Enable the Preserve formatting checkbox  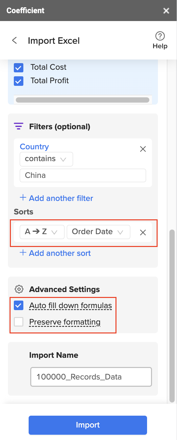click(x=19, y=322)
